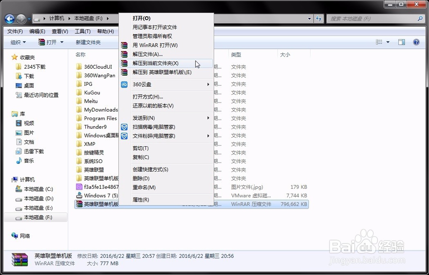Click the WinRAR icon next to 打开 in toolbar

pyautogui.click(x=42, y=42)
